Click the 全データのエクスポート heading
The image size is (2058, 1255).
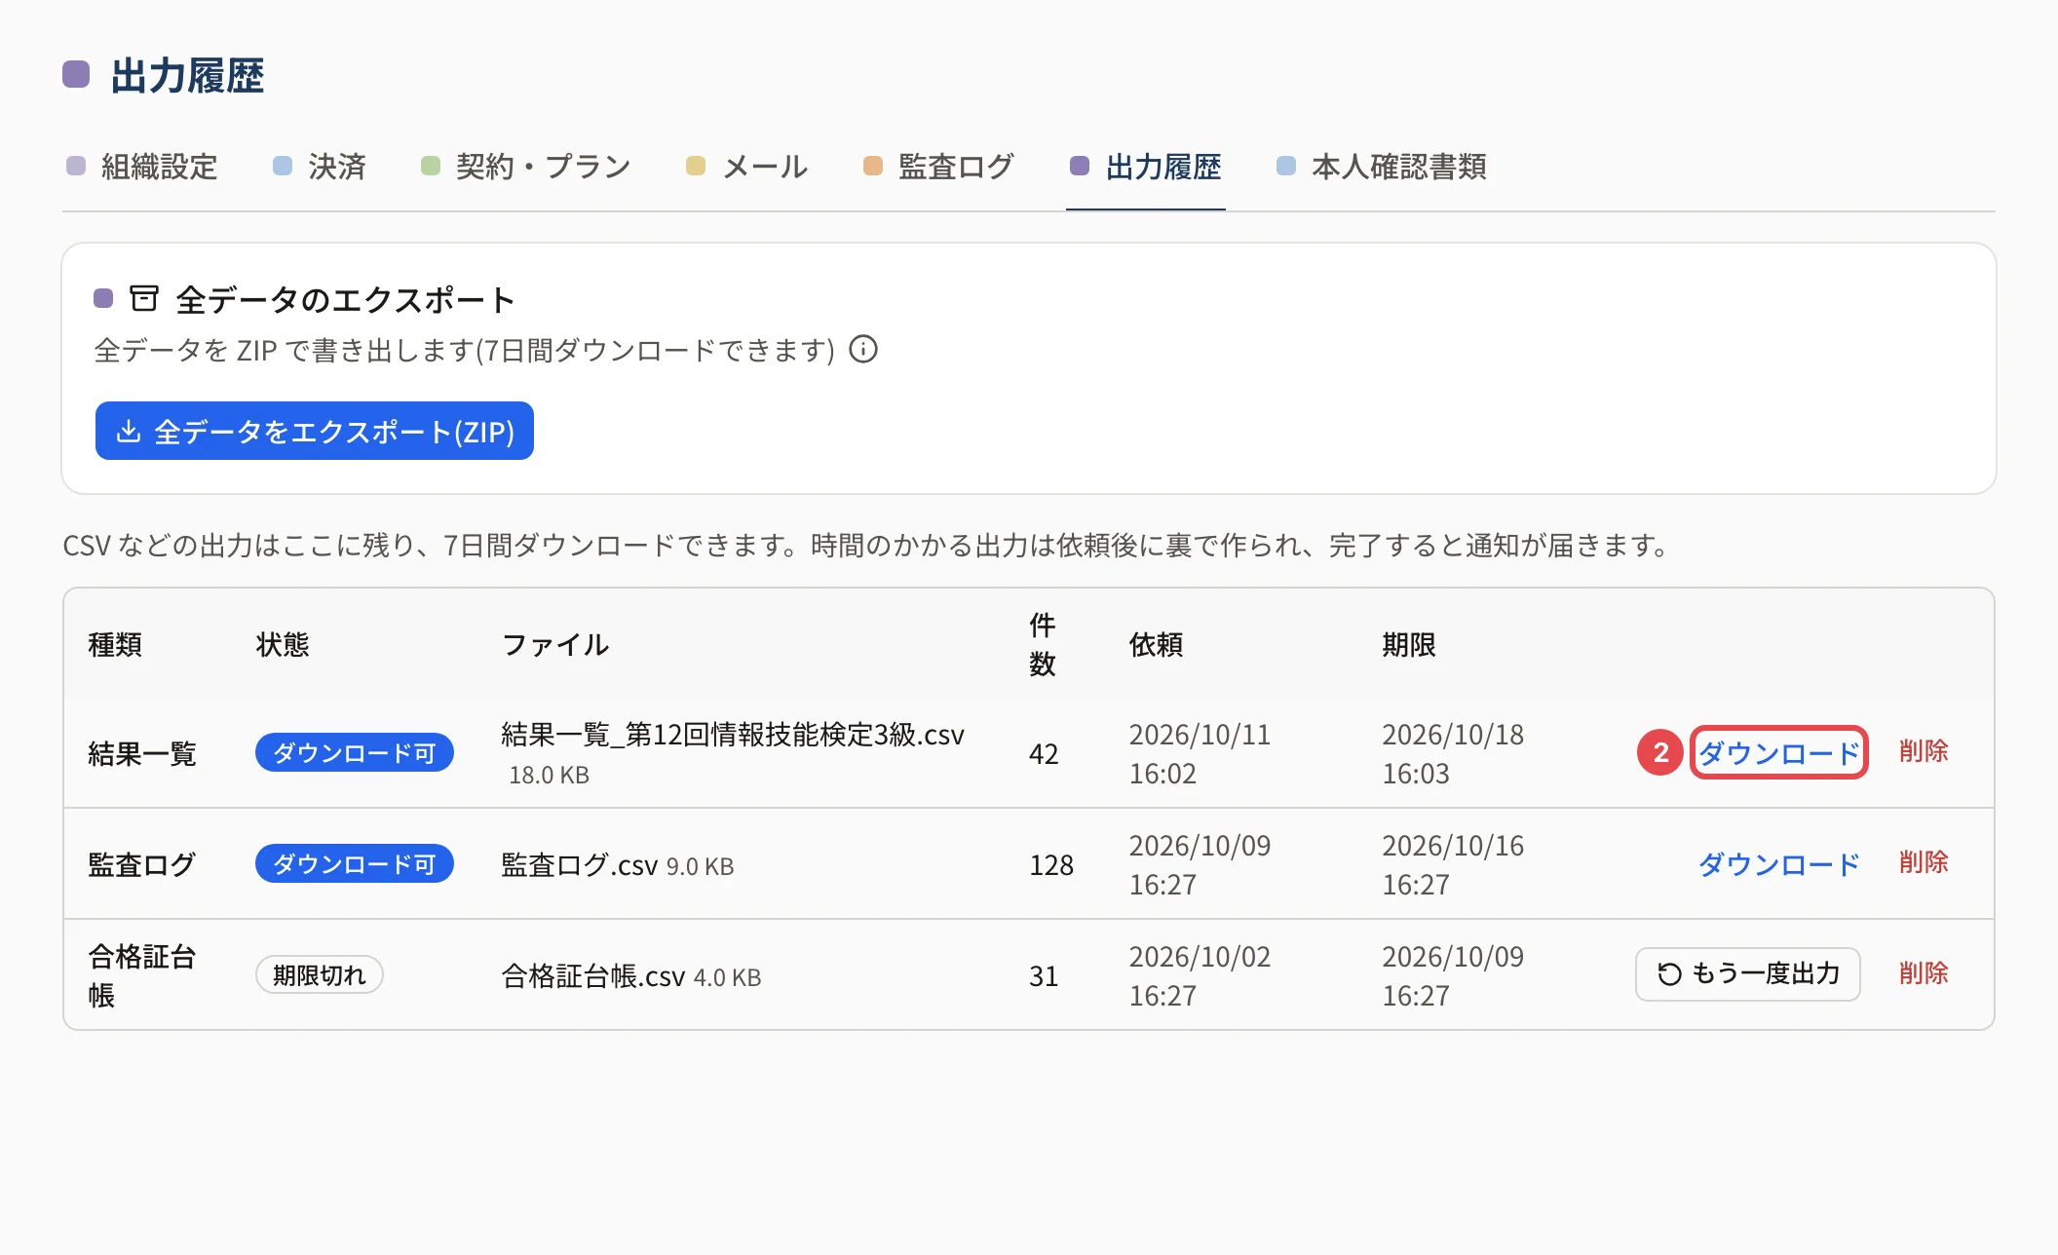[x=345, y=299]
